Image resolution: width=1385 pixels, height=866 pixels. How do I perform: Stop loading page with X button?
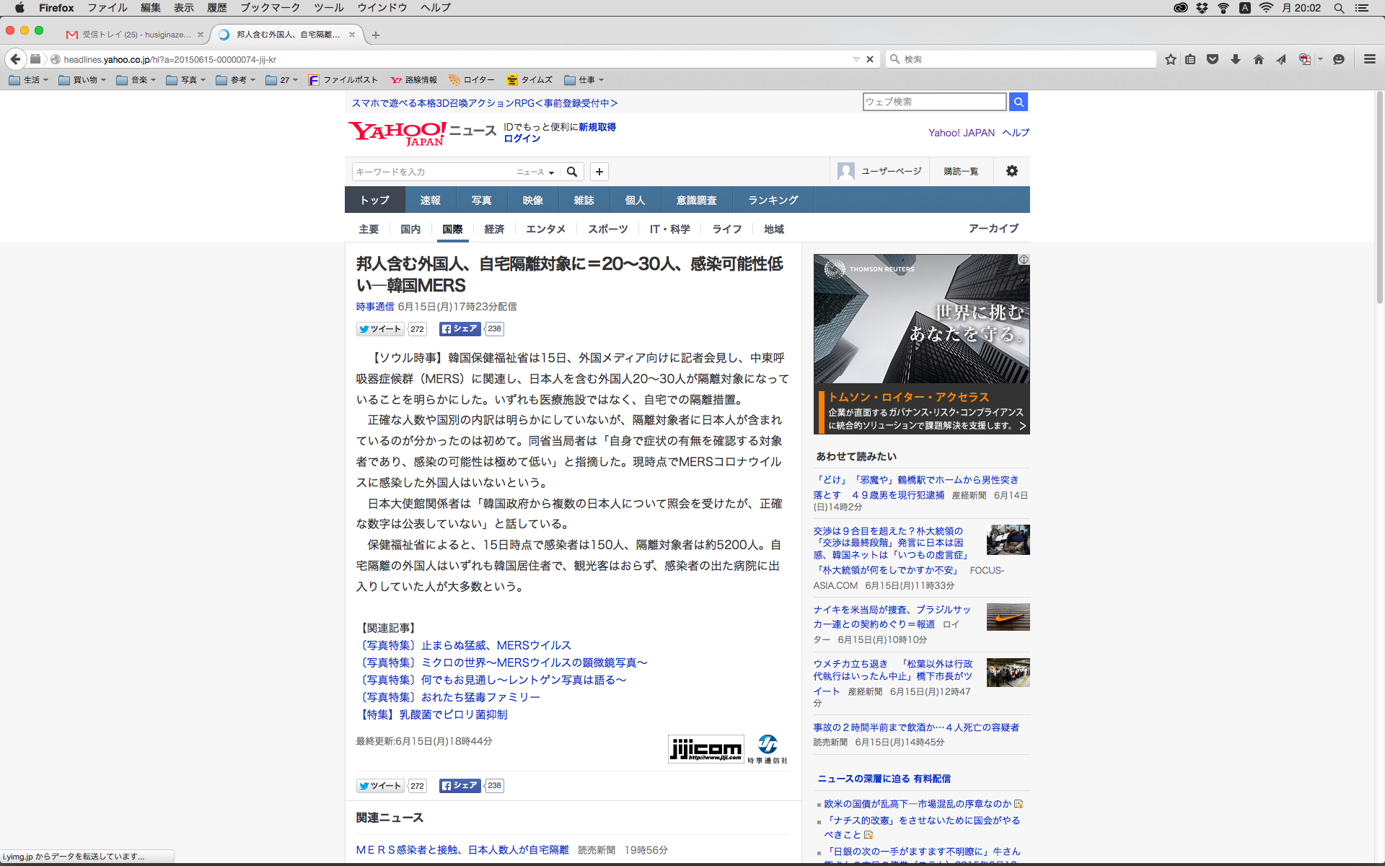[870, 59]
